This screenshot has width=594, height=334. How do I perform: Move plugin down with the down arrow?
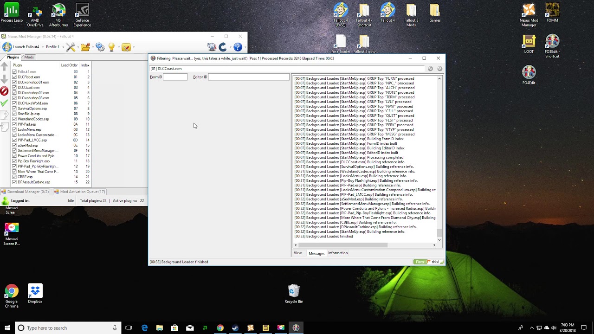pos(4,79)
